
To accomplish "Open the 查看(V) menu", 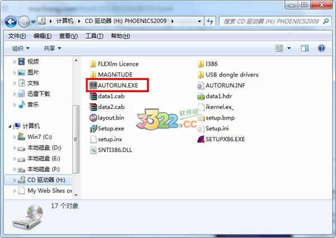I will point(68,36).
